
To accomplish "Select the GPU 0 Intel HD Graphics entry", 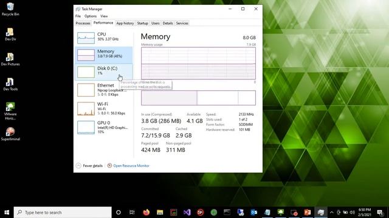I will click(103, 127).
